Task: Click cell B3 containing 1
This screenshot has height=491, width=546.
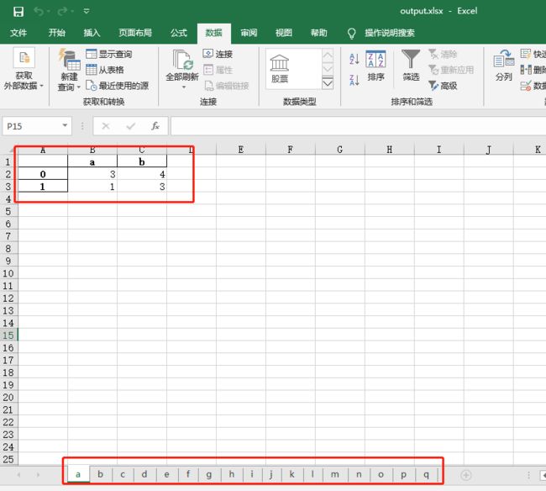Action: click(x=92, y=187)
